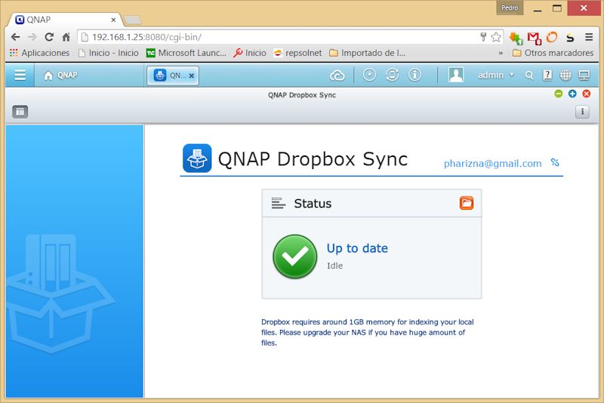
Task: Expand bookmarks overflow chevron
Action: pyautogui.click(x=501, y=53)
